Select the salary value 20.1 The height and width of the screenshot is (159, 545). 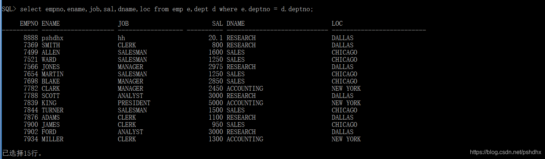216,38
